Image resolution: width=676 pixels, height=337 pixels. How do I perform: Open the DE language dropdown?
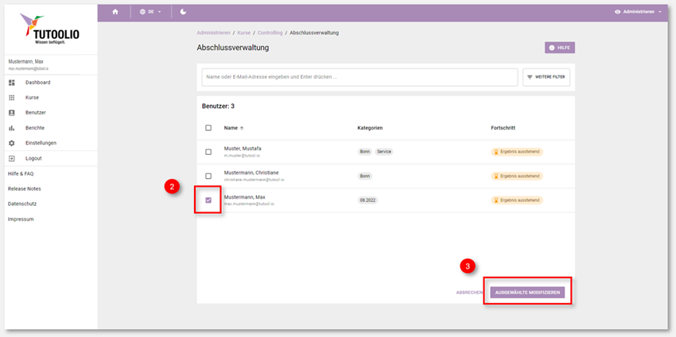pos(150,12)
